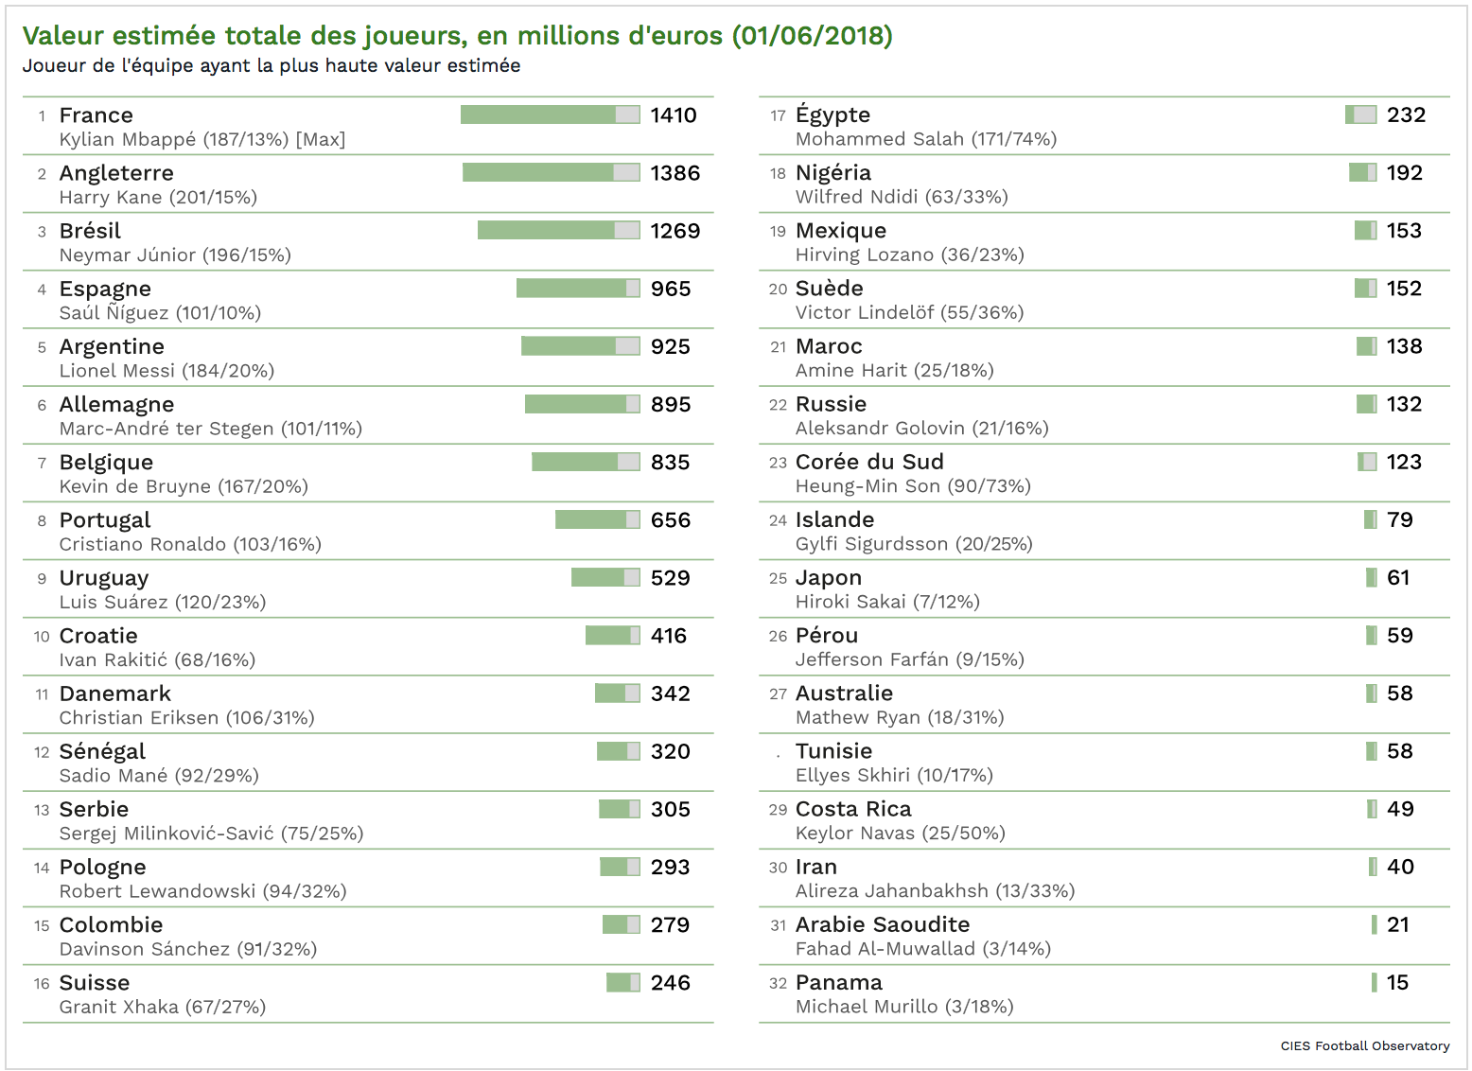Click Sénégal's value 320
1472x1071 pixels.
point(670,751)
